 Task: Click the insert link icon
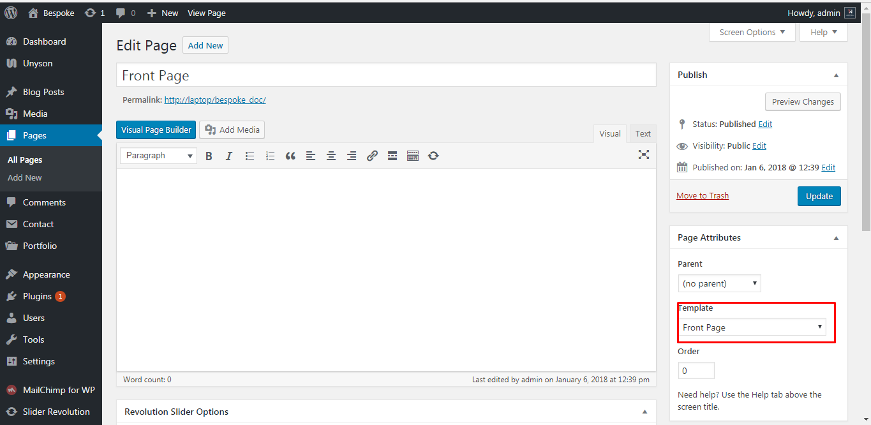[372, 156]
